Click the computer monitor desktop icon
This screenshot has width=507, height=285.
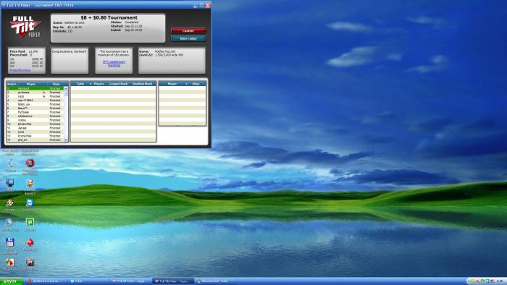click(9, 183)
